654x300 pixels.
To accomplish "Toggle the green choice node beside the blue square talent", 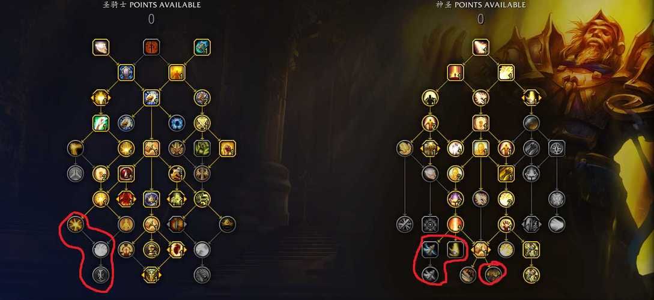I will click(177, 199).
